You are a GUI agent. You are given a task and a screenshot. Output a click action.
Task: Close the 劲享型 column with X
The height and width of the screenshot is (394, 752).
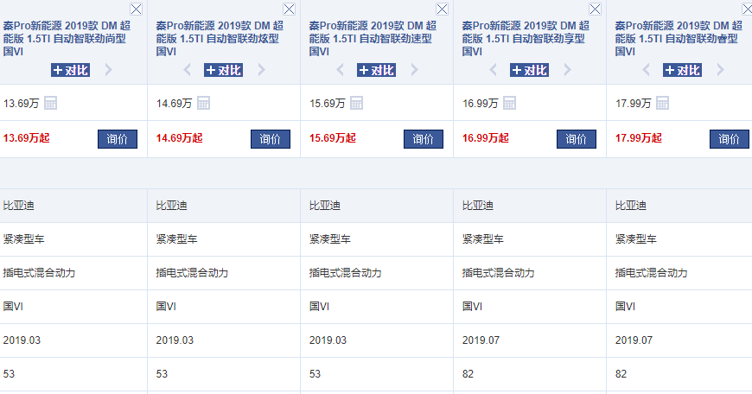tap(596, 9)
